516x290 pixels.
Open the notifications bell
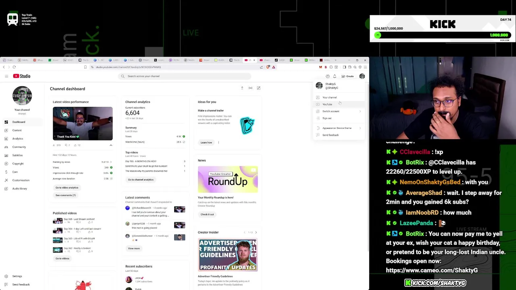point(334,76)
